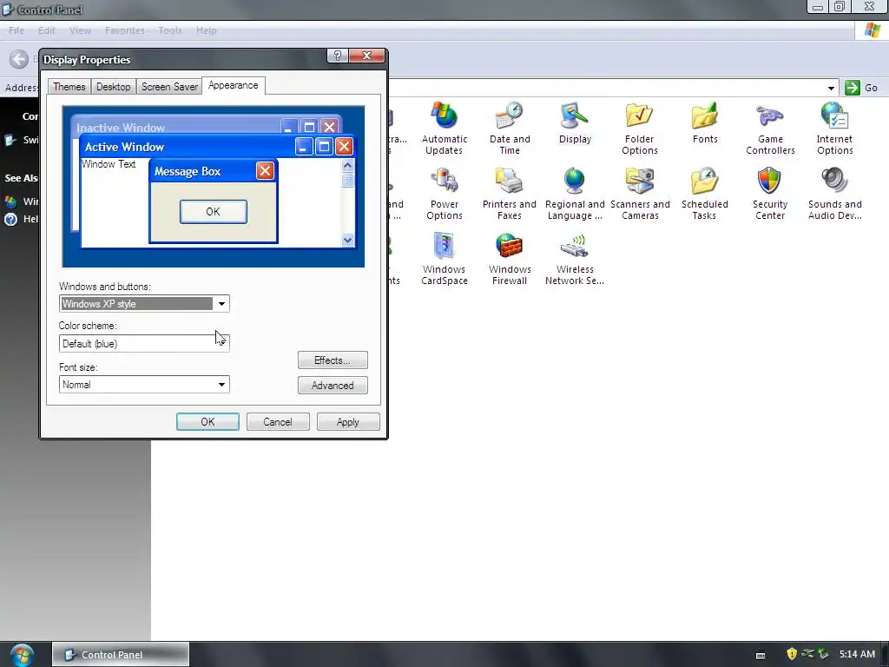Switch to the Desktop tab
Screen dimensions: 889x667
point(114,87)
